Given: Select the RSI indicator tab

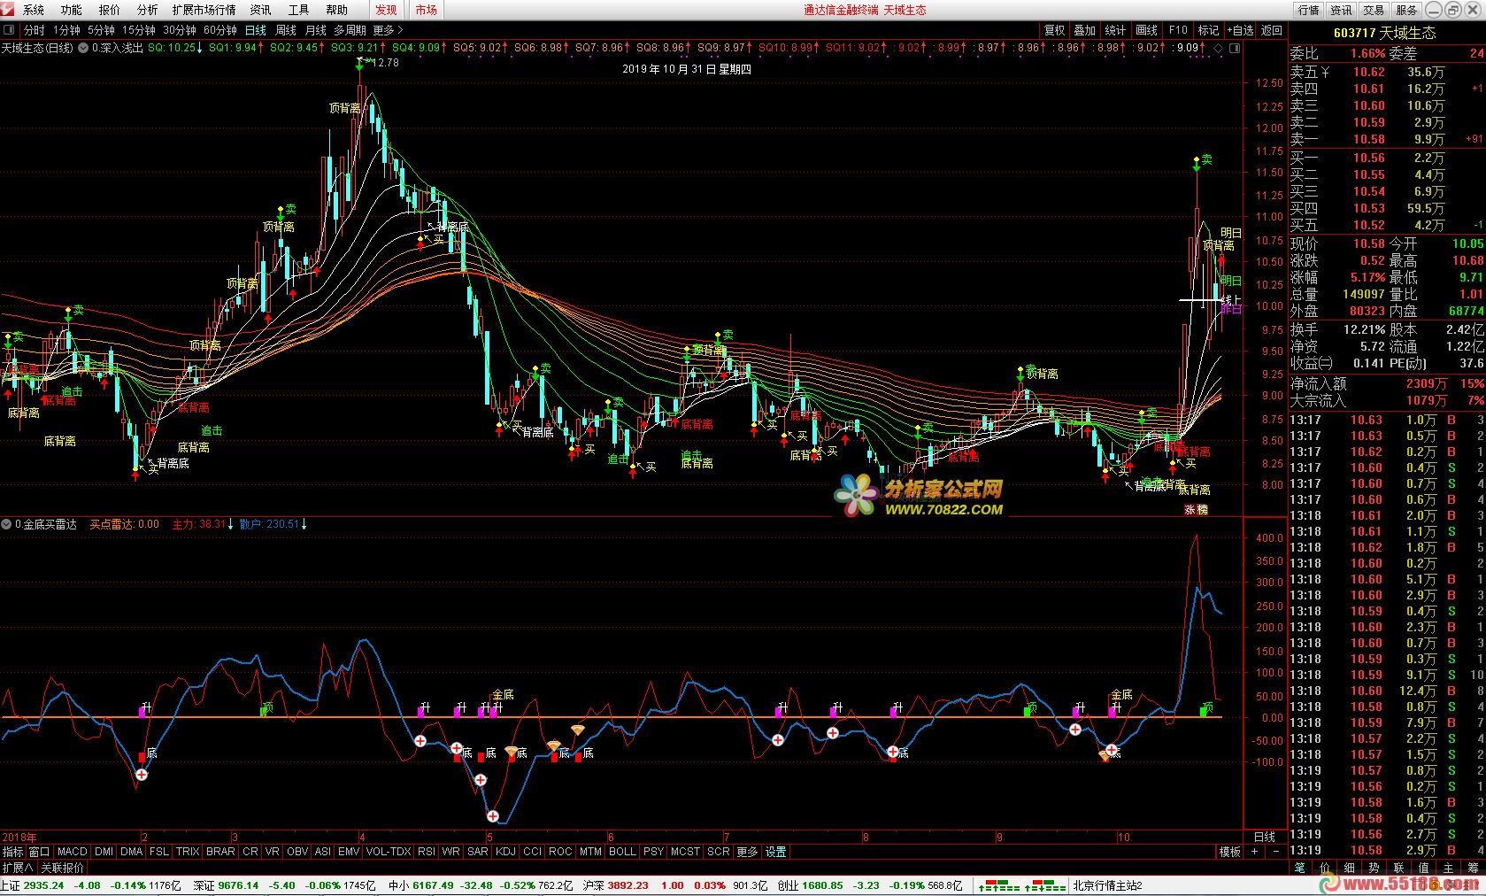Looking at the screenshot, I should coord(427,852).
